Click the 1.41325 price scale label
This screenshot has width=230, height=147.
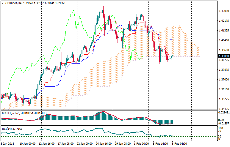[x=223, y=31]
